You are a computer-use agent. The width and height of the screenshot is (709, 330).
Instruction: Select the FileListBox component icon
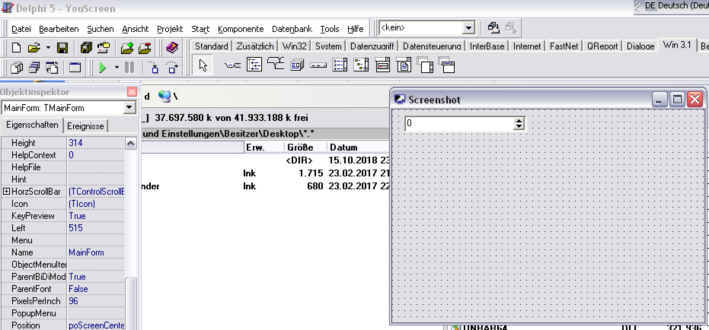pos(340,65)
